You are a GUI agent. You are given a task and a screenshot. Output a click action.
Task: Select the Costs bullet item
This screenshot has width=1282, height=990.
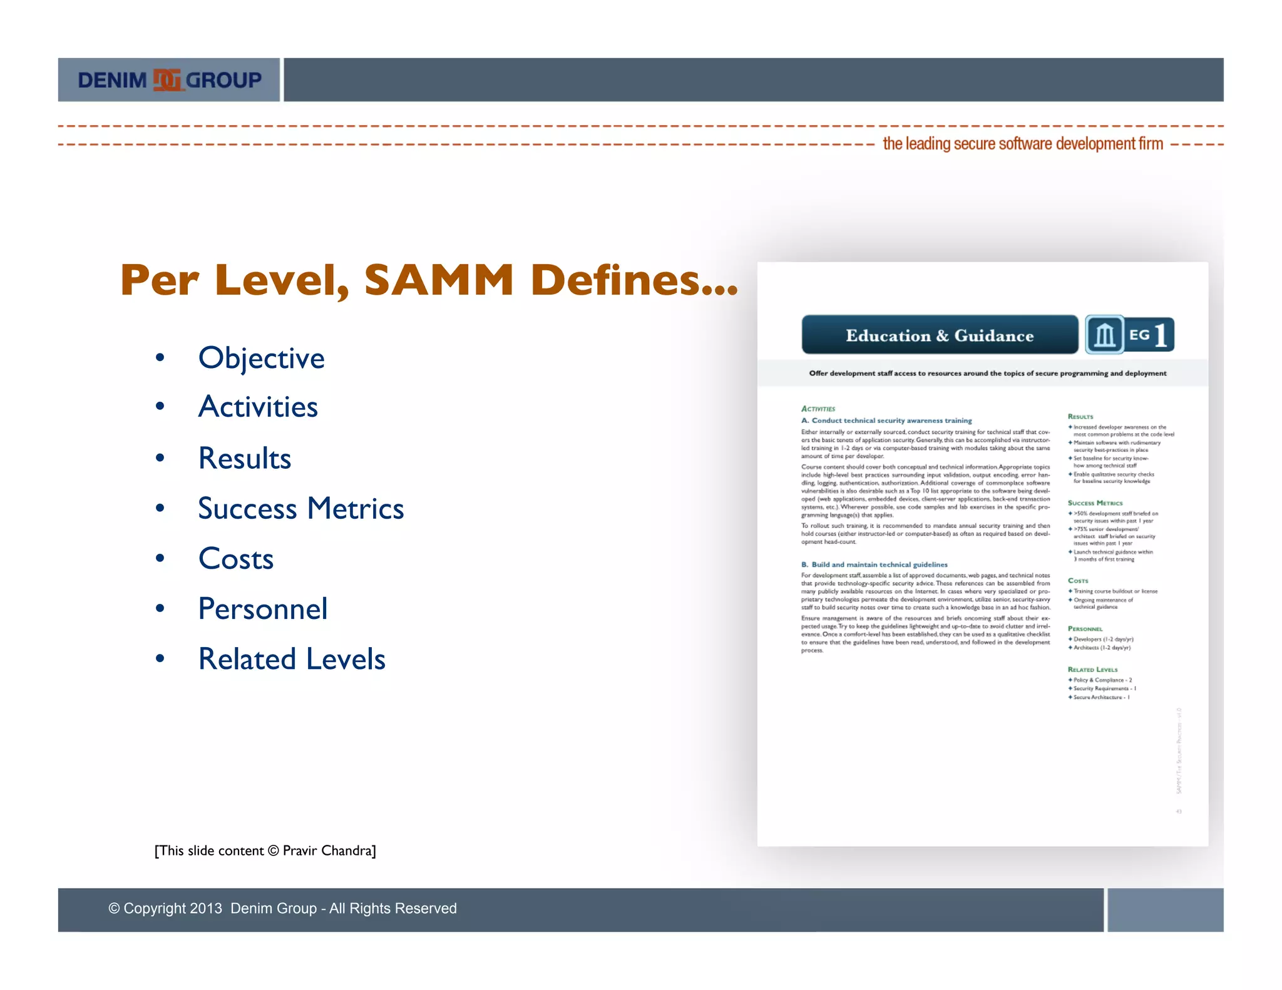pos(236,558)
